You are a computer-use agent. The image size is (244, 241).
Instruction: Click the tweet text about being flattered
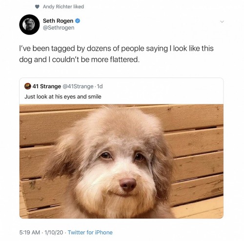[116, 54]
